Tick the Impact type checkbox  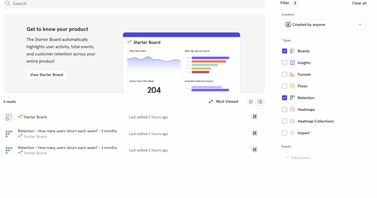click(x=285, y=133)
